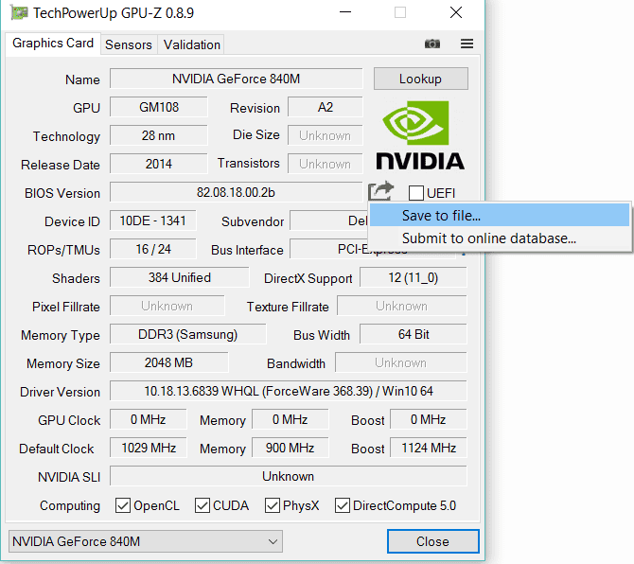Click the Transistors Unknown field

(326, 164)
